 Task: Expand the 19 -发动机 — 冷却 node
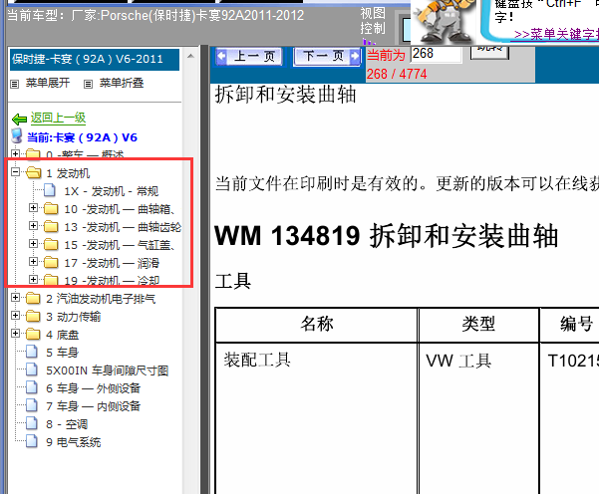coord(33,280)
